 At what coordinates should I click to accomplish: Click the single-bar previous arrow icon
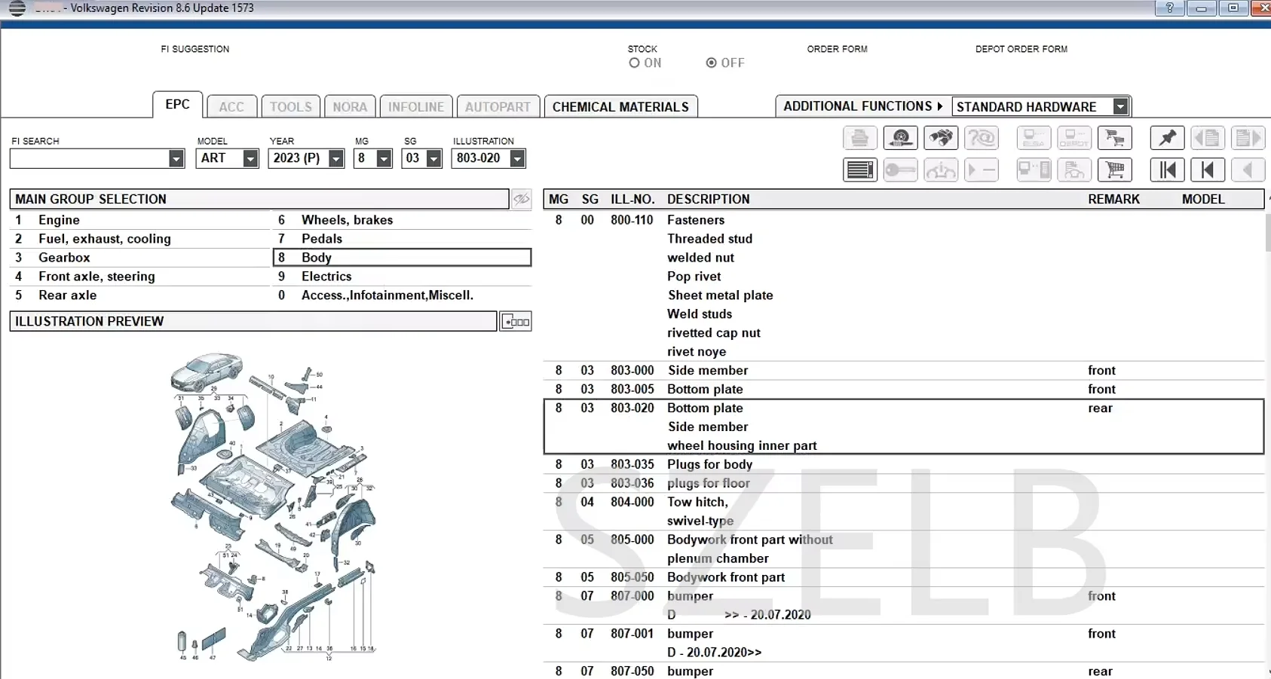click(x=1207, y=170)
